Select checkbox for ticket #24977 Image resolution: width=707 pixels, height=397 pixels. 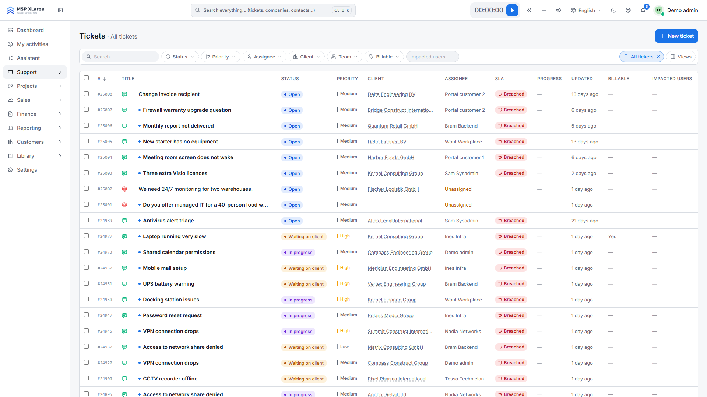(87, 236)
